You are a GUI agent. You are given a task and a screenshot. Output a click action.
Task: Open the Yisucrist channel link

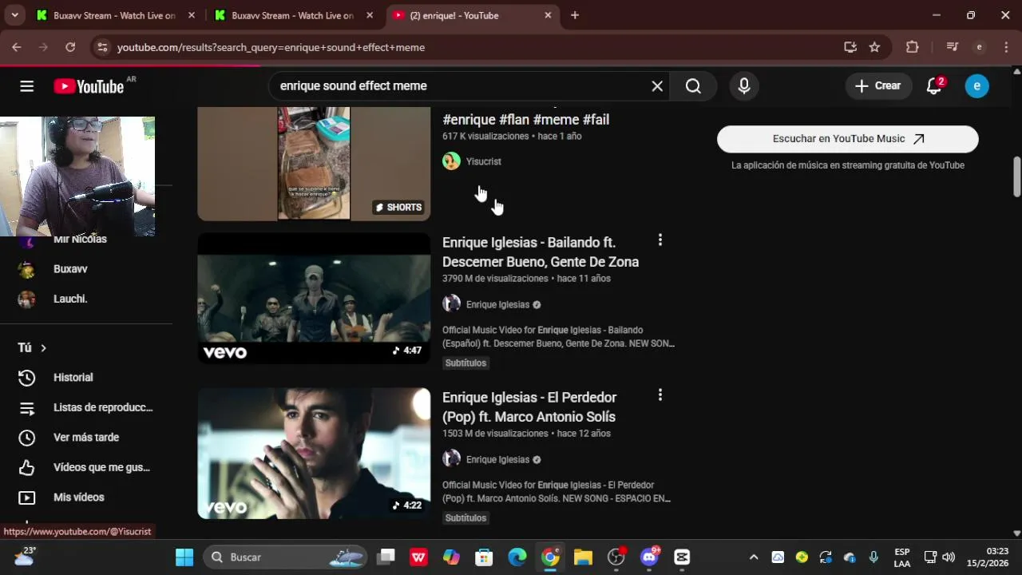click(484, 161)
